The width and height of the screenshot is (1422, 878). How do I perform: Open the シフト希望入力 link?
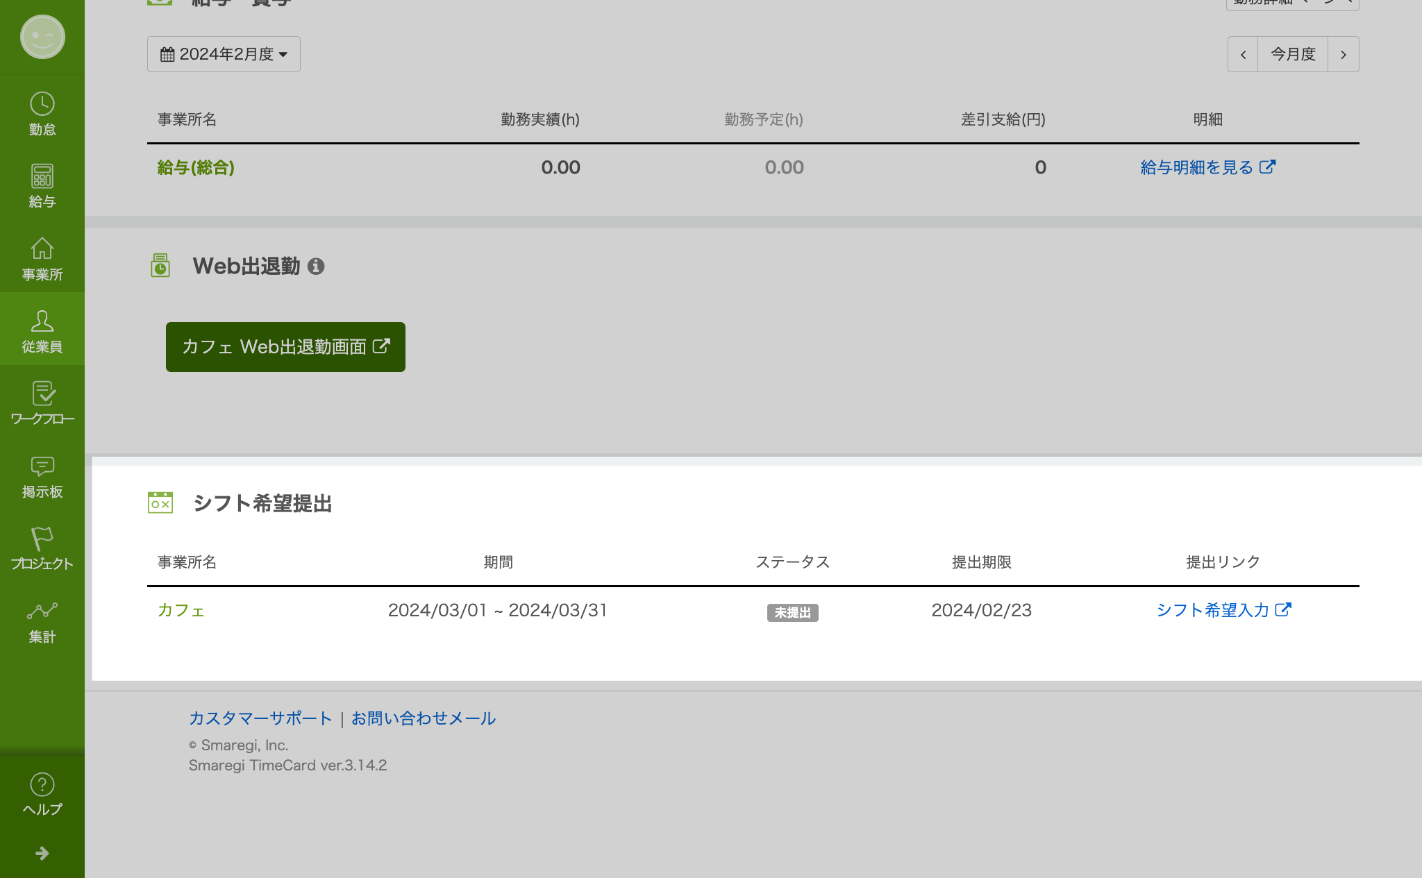coord(1223,610)
